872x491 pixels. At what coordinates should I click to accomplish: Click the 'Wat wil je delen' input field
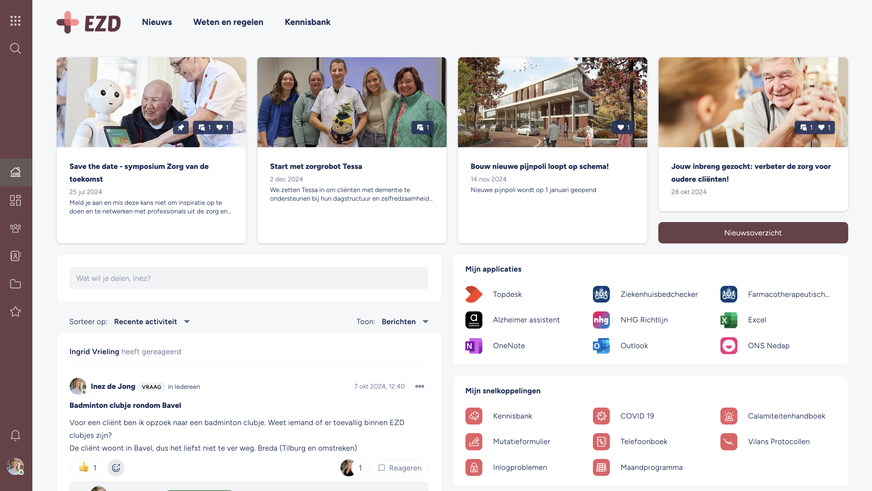point(249,278)
